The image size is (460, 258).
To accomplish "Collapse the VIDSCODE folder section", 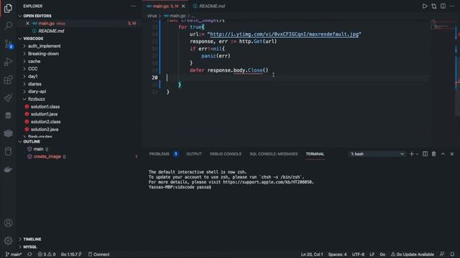I will [33, 39].
